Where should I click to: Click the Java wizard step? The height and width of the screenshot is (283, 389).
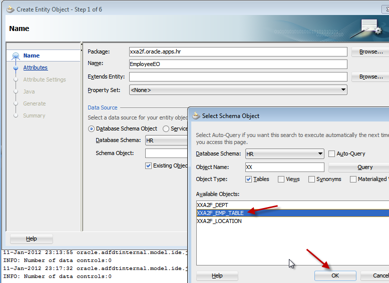click(x=29, y=91)
